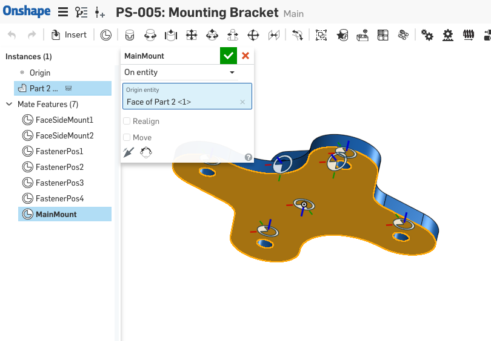Screen dimensions: 491x341
Task: Remove Face of Part 2 selection
Action: pos(242,102)
